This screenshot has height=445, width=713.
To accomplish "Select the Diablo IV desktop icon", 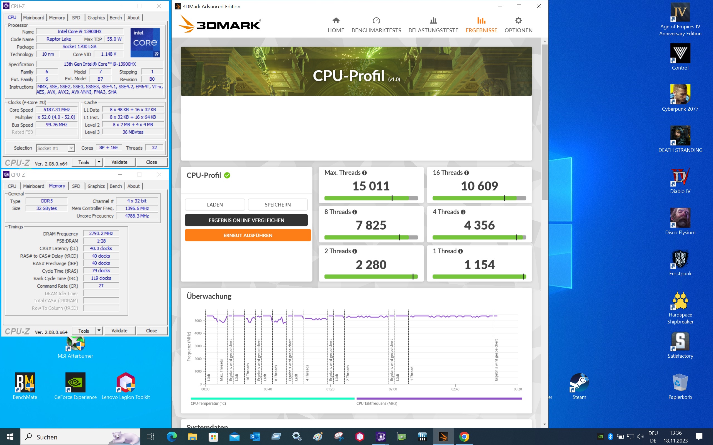I will click(680, 181).
